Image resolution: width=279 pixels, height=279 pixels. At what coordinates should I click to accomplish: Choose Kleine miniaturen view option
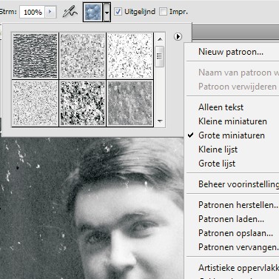pos(232,121)
